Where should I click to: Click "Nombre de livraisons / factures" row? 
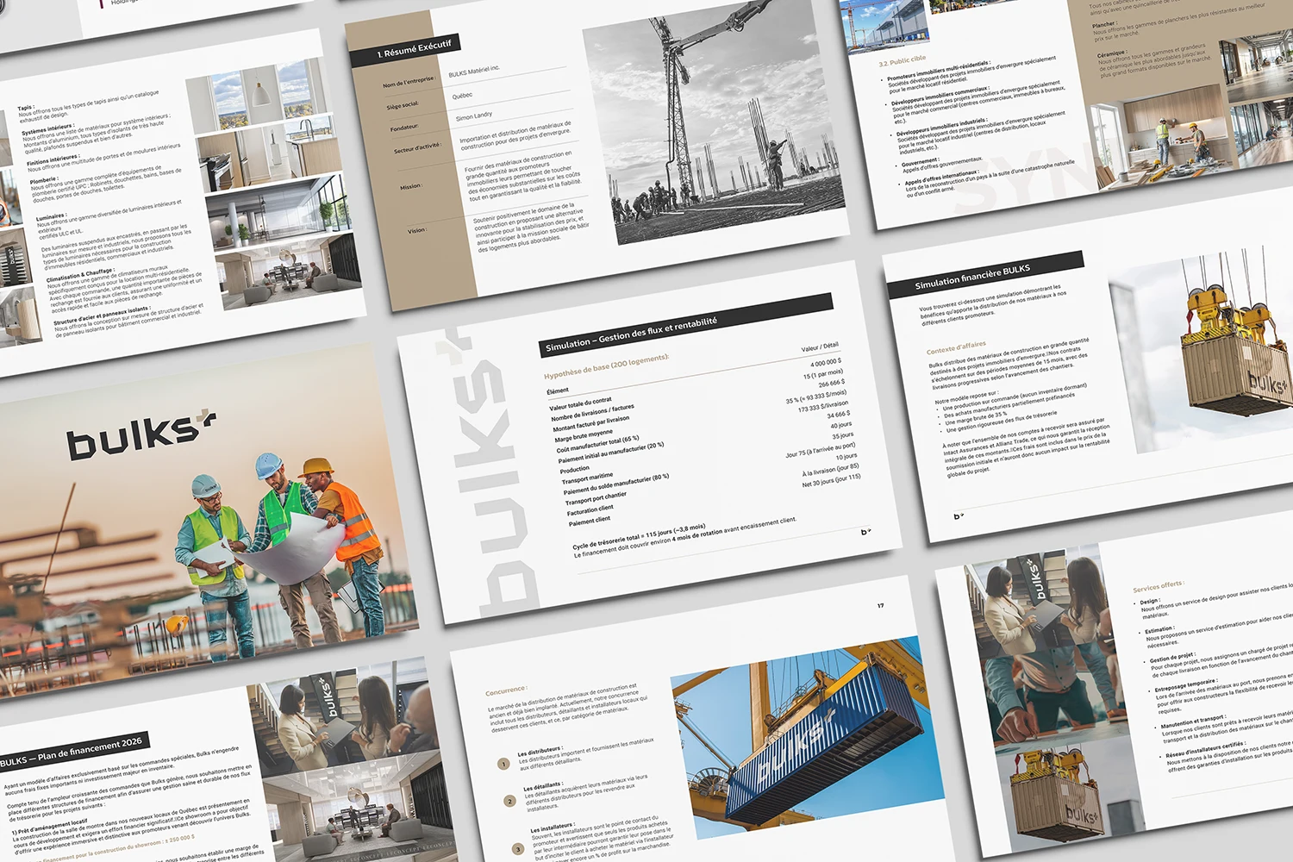click(592, 413)
